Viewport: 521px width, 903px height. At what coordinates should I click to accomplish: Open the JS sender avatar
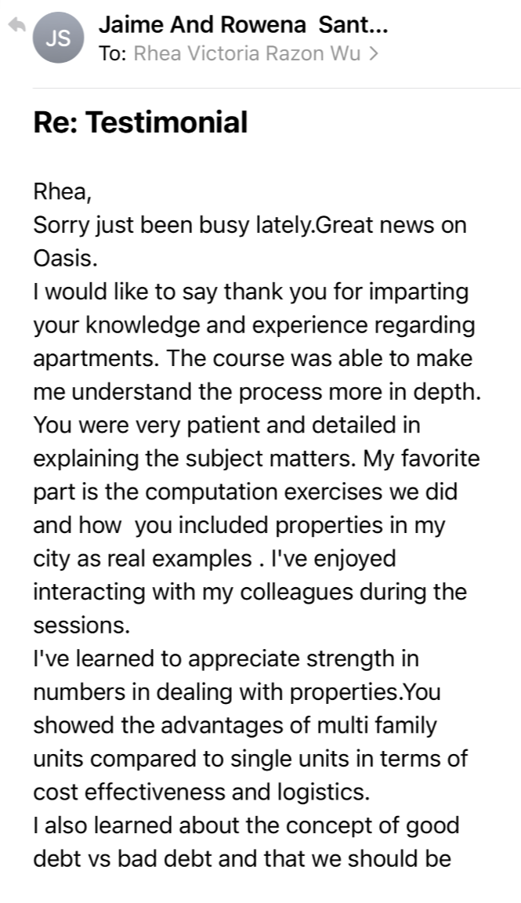(58, 38)
